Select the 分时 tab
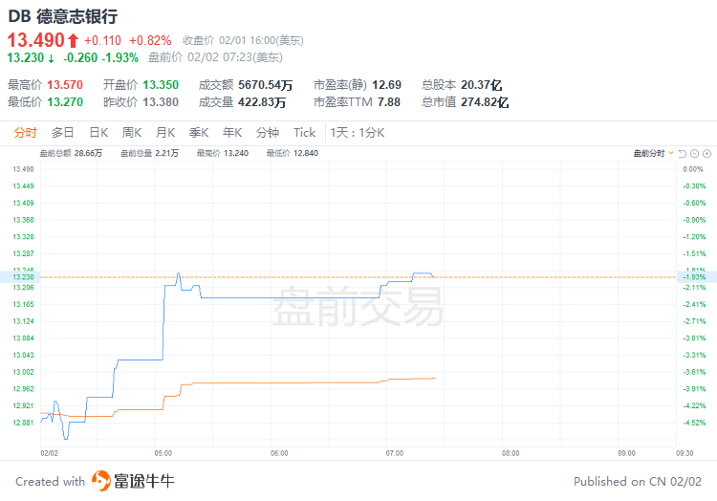 (x=26, y=133)
